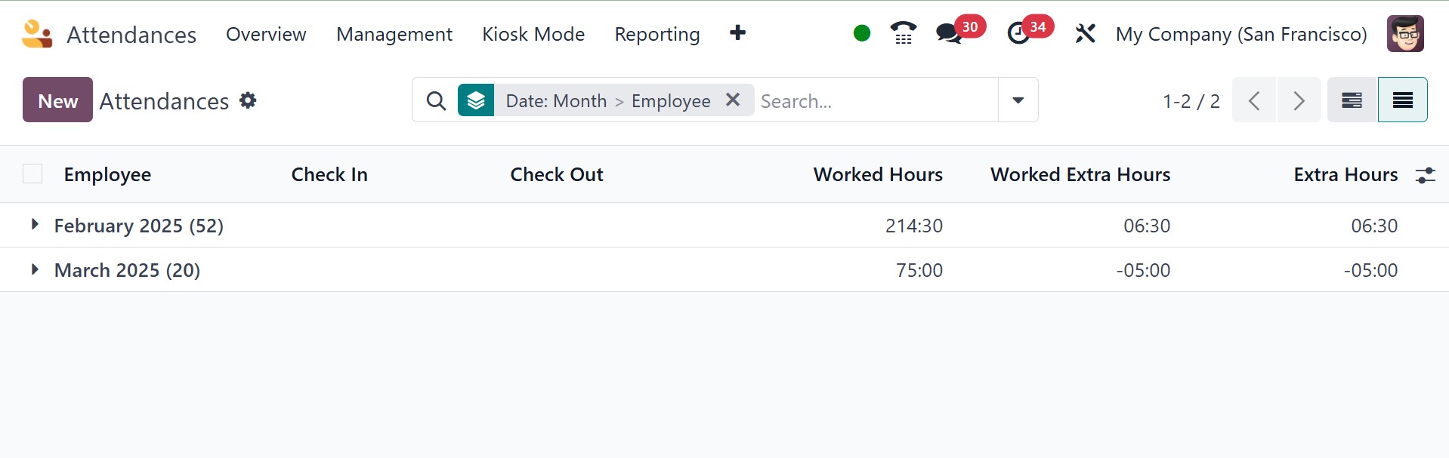The height and width of the screenshot is (458, 1449).
Task: Tick the select-all checkbox in header
Action: point(32,174)
